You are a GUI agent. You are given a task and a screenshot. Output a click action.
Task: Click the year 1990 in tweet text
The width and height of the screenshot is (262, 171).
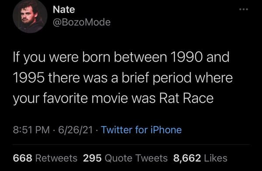click(x=186, y=57)
